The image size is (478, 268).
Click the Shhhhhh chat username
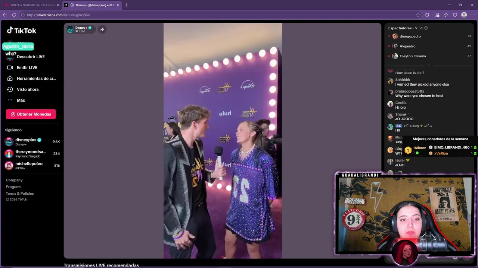click(x=403, y=80)
